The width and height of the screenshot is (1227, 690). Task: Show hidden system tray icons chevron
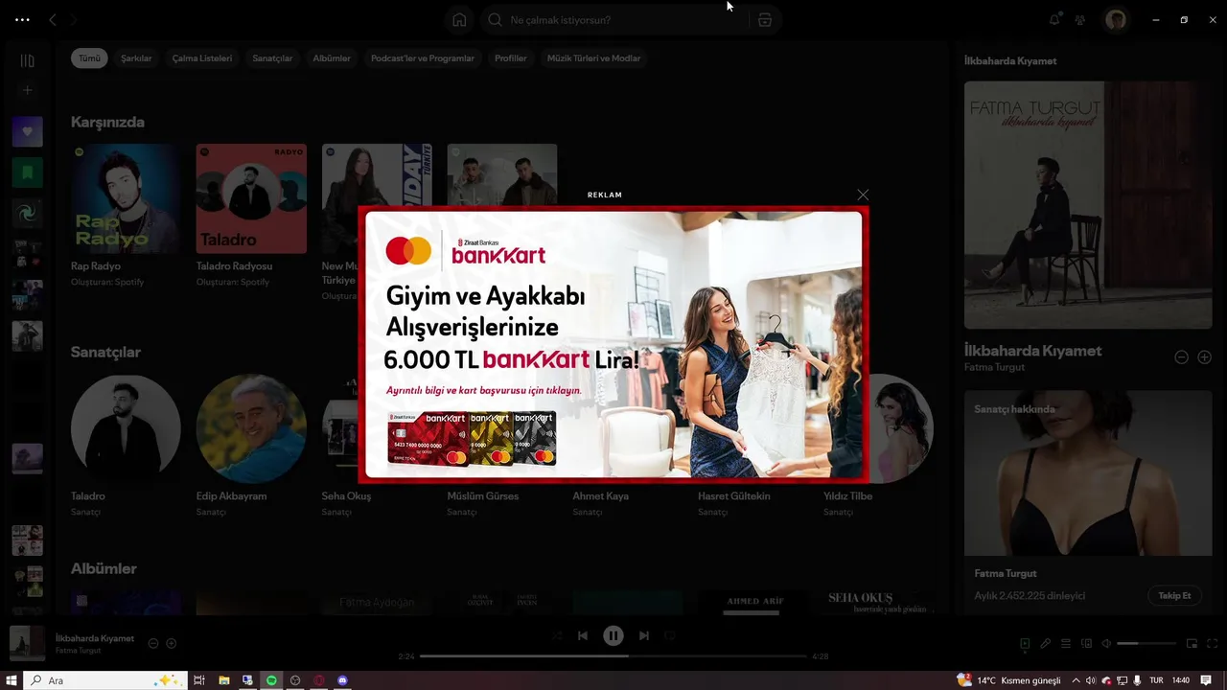(1076, 680)
